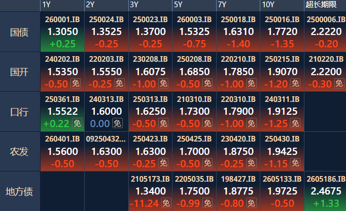This screenshot has width=346, height=211.
Task: Click the 1.9425 yield in the 农发 row
Action: click(282, 151)
